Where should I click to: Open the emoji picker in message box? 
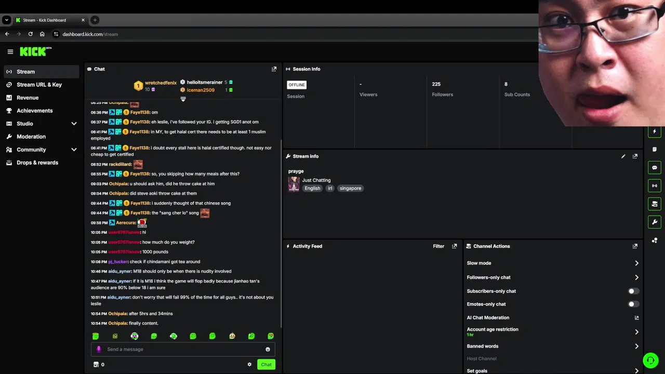coord(268,350)
